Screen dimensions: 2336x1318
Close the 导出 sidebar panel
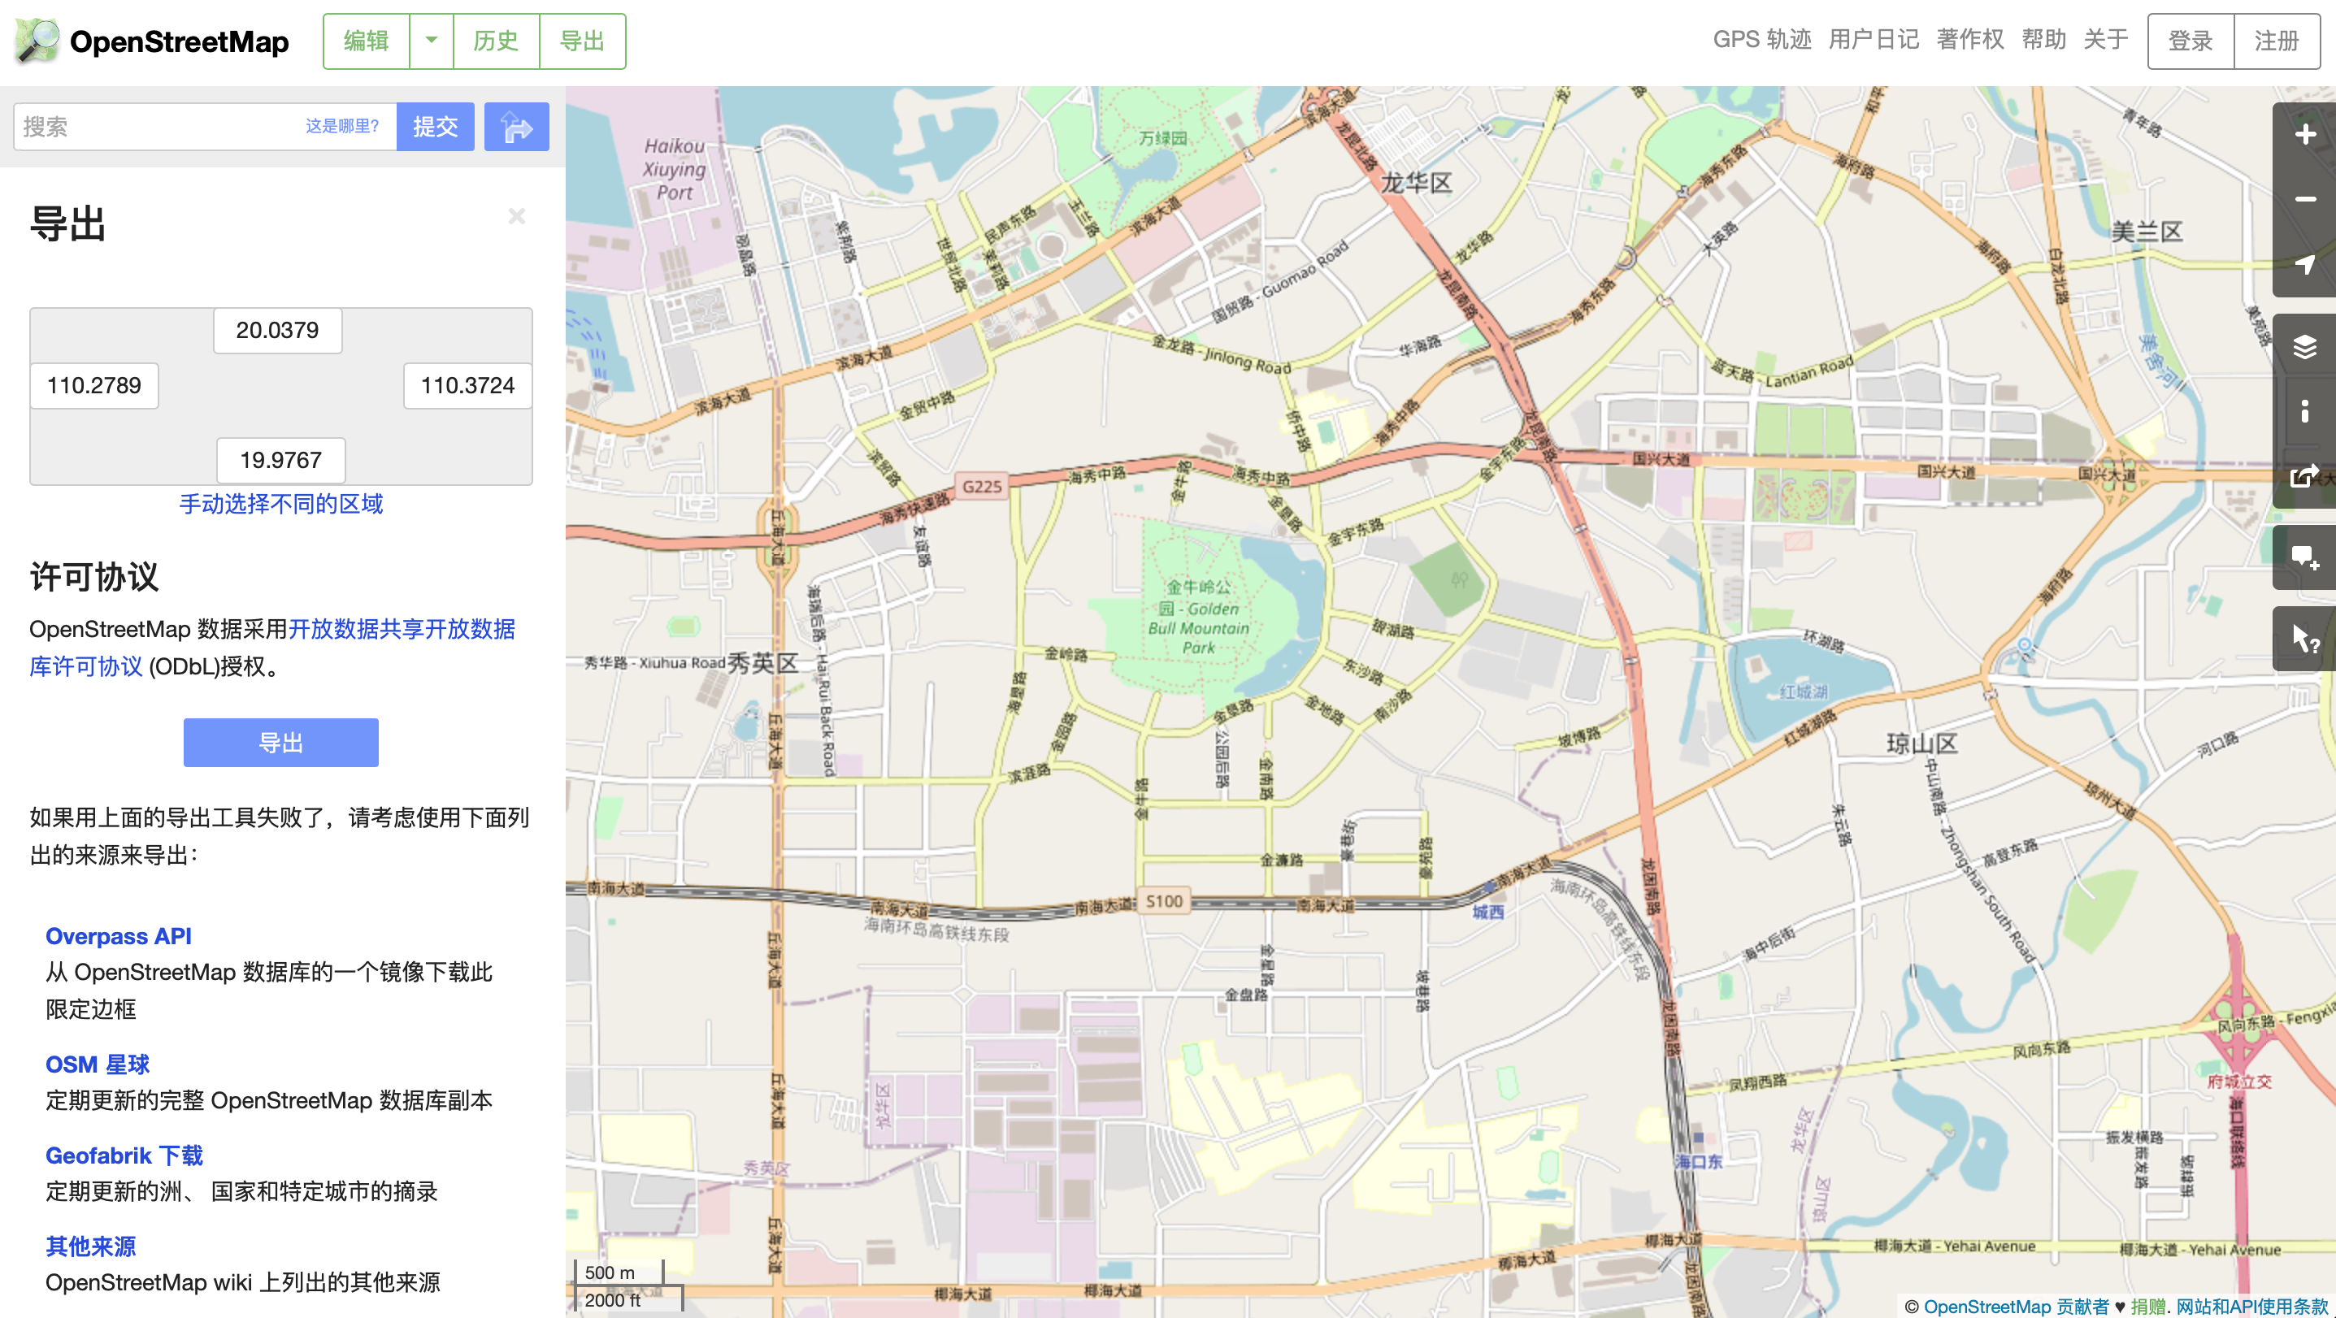[x=517, y=215]
